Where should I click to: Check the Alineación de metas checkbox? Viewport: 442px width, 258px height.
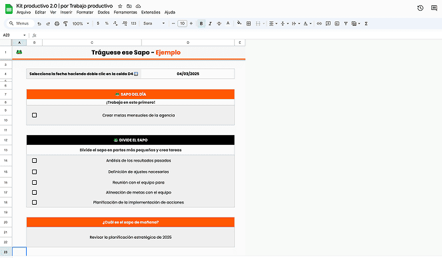tap(35, 193)
